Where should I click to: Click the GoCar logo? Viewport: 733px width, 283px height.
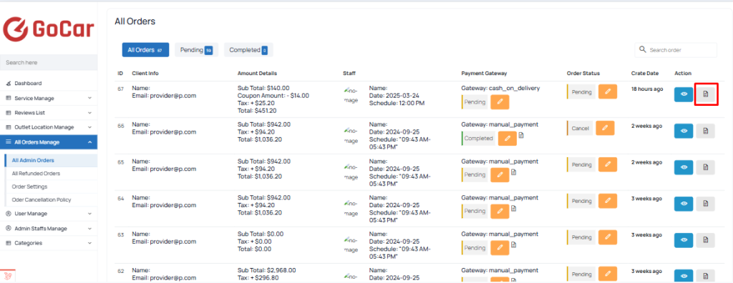coord(49,29)
